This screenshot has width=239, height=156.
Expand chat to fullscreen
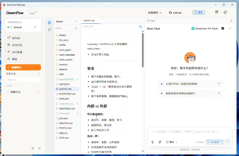pyautogui.click(x=230, y=29)
